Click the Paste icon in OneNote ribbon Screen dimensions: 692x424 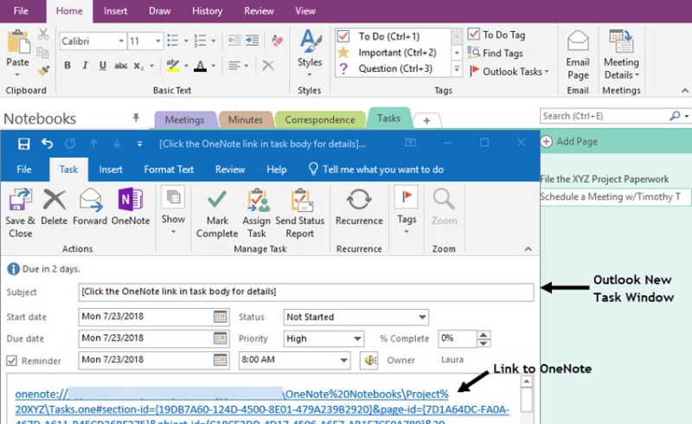pos(17,43)
